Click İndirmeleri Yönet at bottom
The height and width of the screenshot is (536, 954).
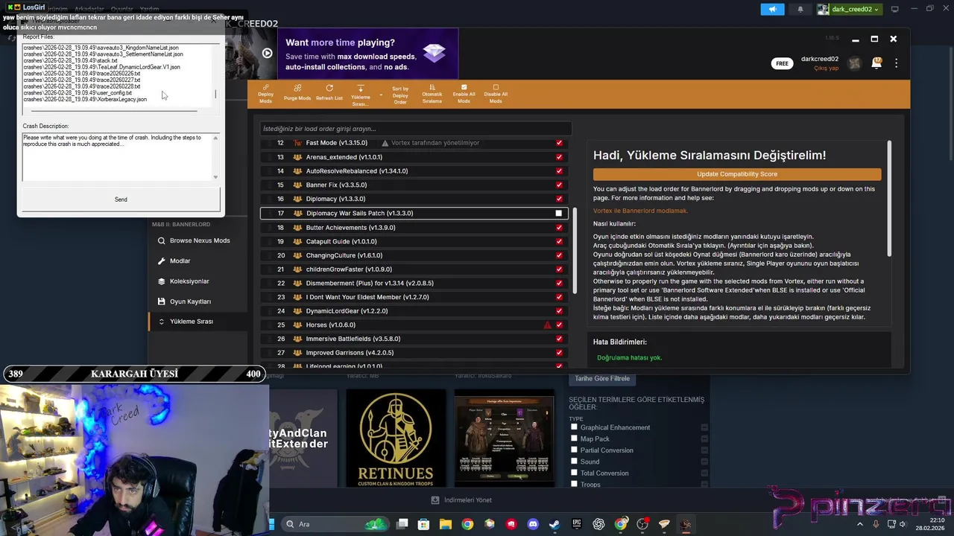coord(461,500)
